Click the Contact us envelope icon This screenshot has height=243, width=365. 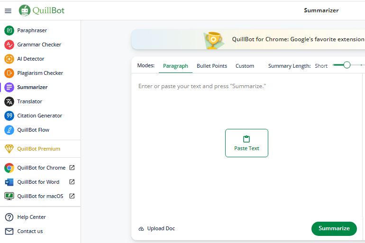[x=9, y=231]
